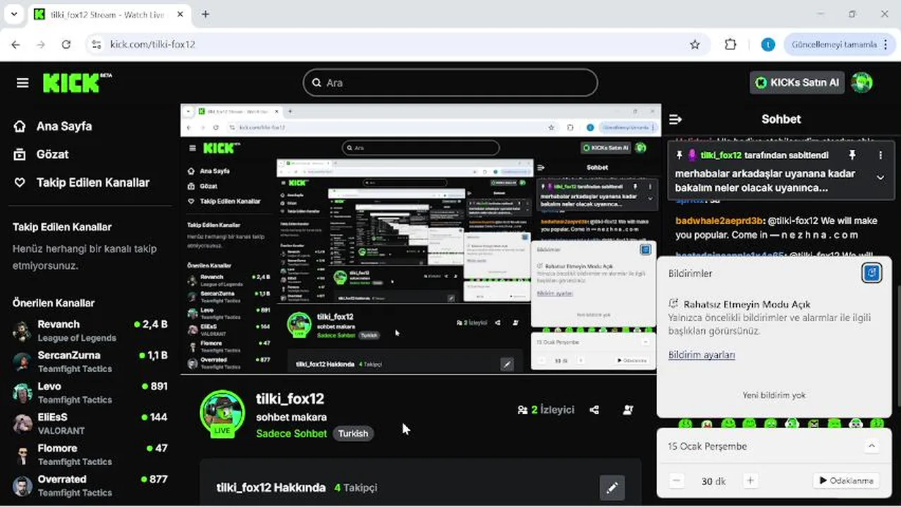The image size is (901, 507).
Task: Expand the pinned message with the chevron
Action: (x=880, y=177)
